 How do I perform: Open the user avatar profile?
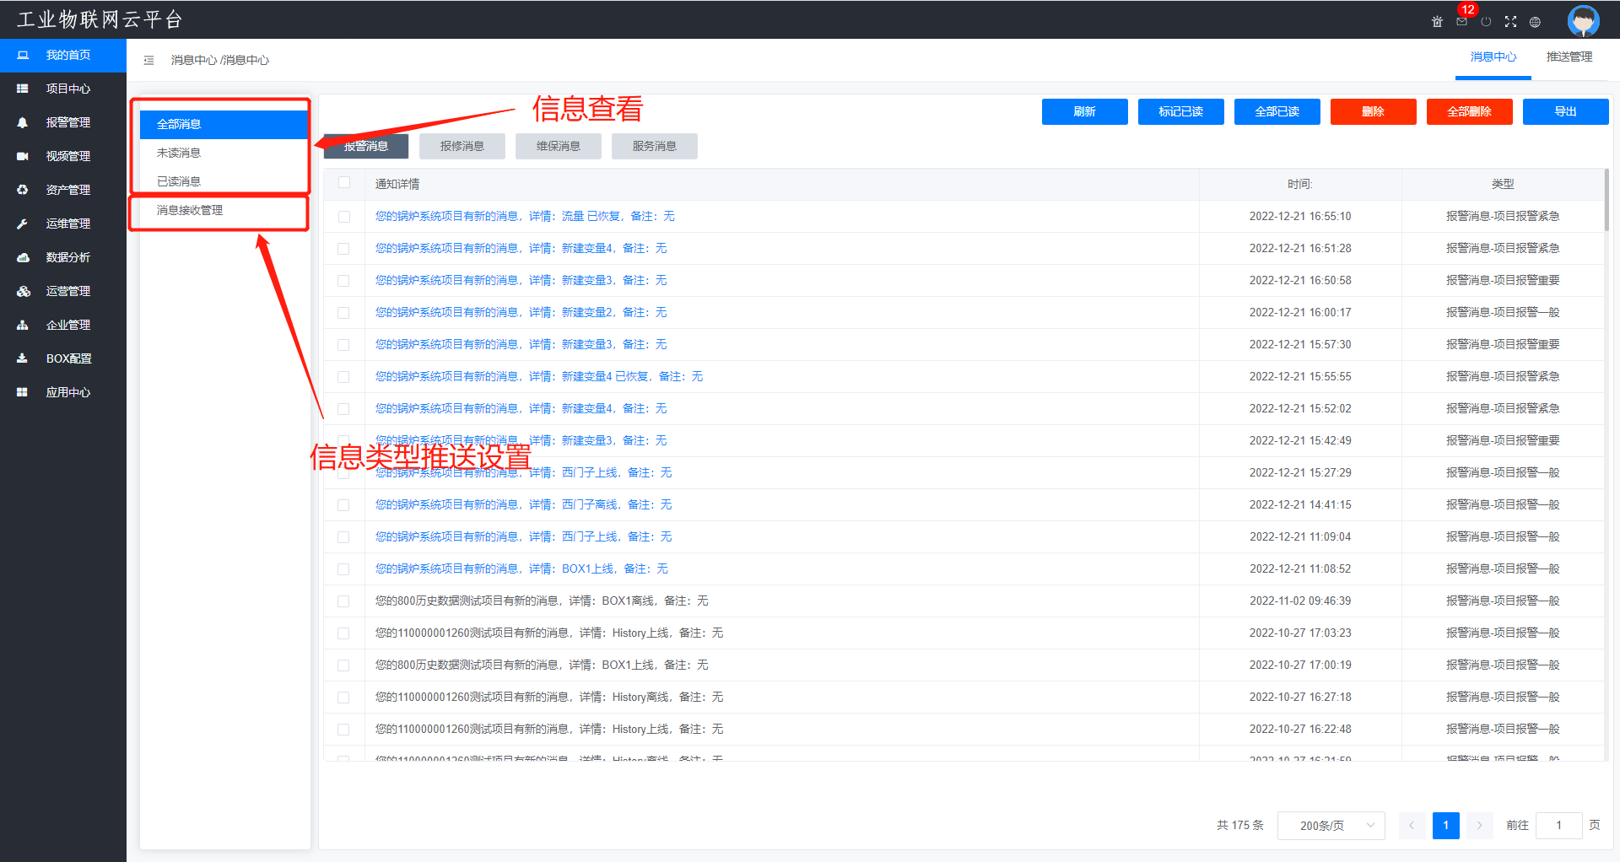1583,20
